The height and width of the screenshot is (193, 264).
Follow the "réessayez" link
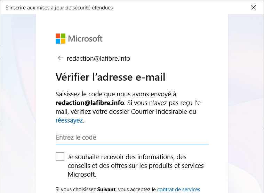coord(69,120)
